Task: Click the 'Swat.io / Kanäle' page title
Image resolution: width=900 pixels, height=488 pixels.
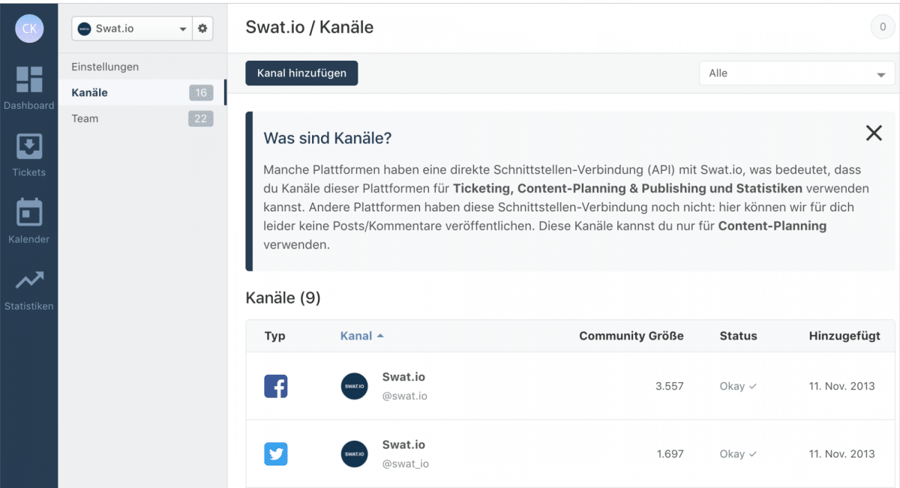Action: coord(310,28)
